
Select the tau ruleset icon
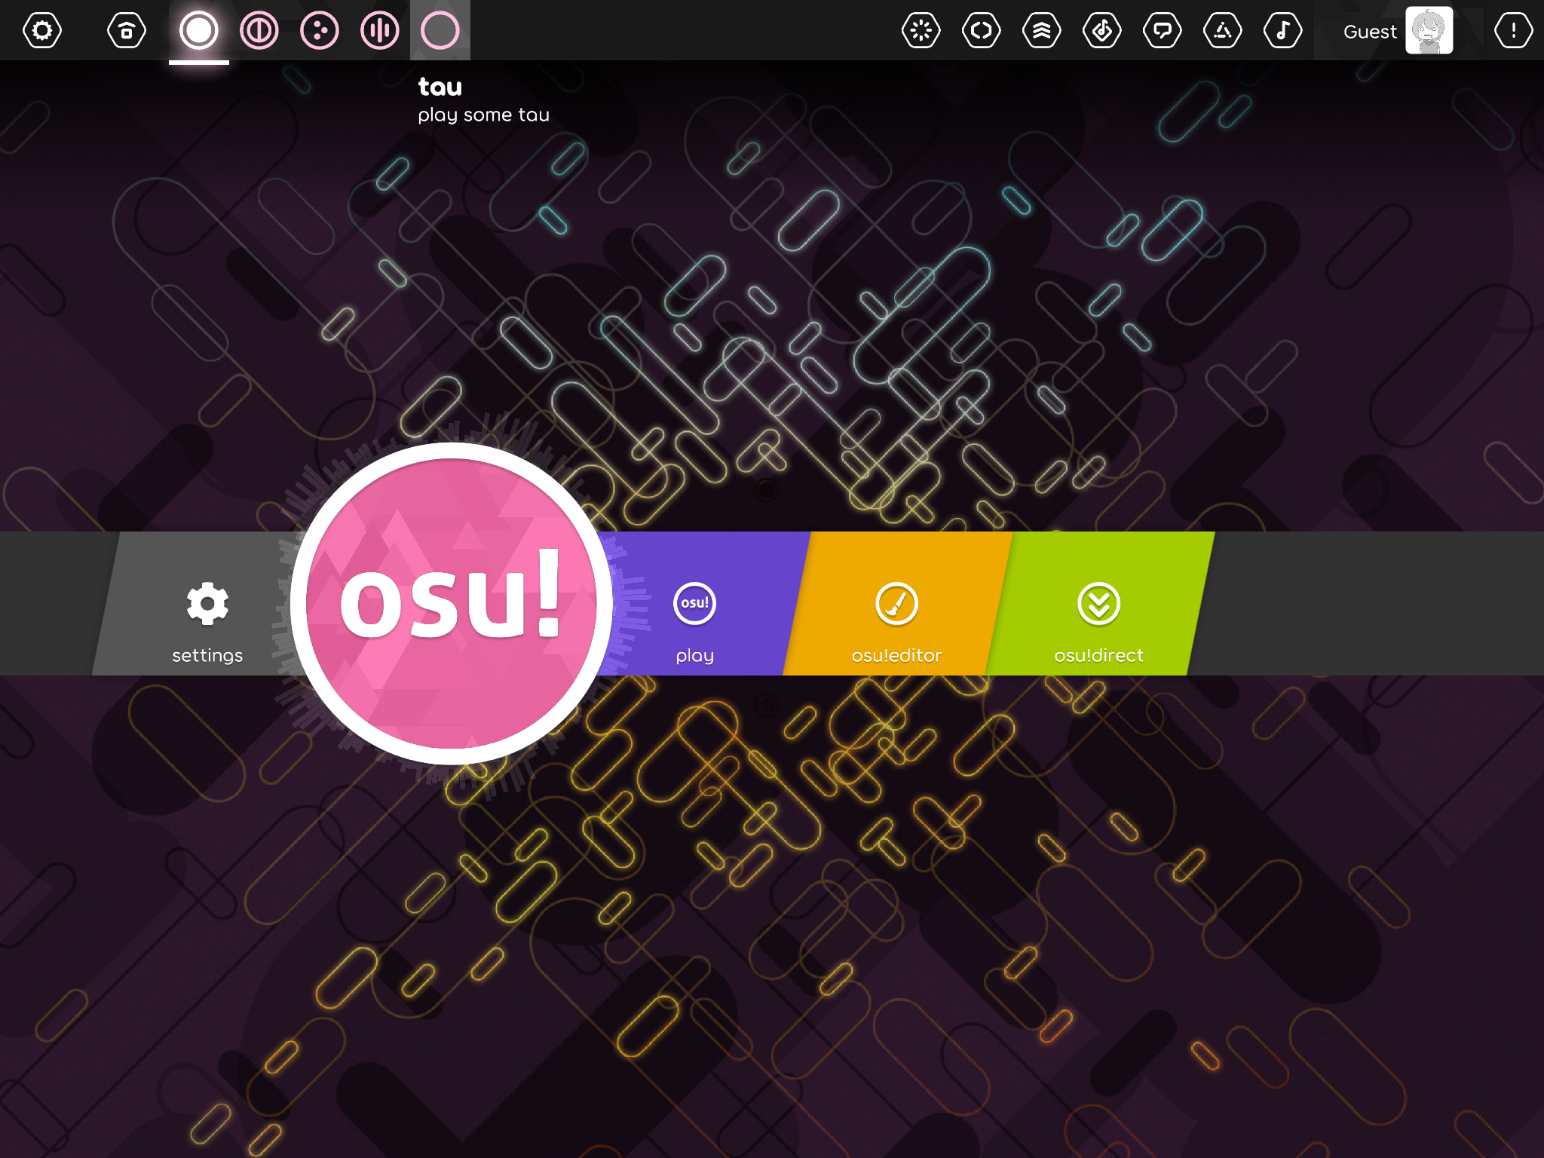pos(440,30)
